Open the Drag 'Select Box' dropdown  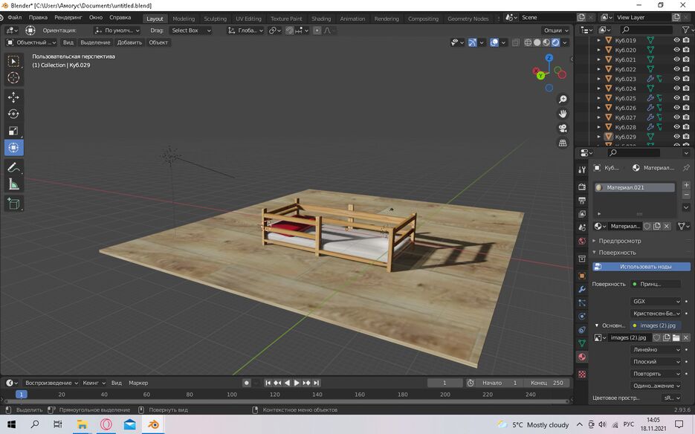[x=190, y=30]
